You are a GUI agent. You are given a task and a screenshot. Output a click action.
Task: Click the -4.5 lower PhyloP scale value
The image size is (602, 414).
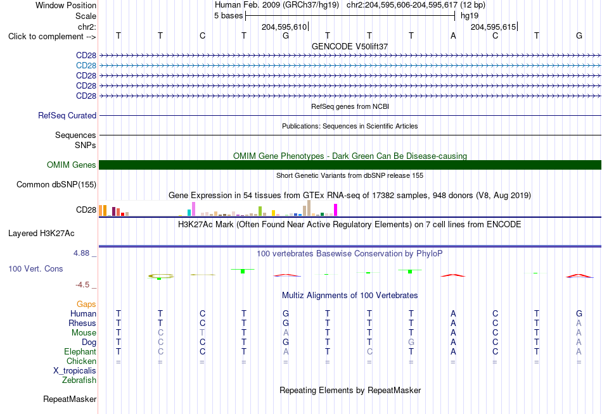82,285
